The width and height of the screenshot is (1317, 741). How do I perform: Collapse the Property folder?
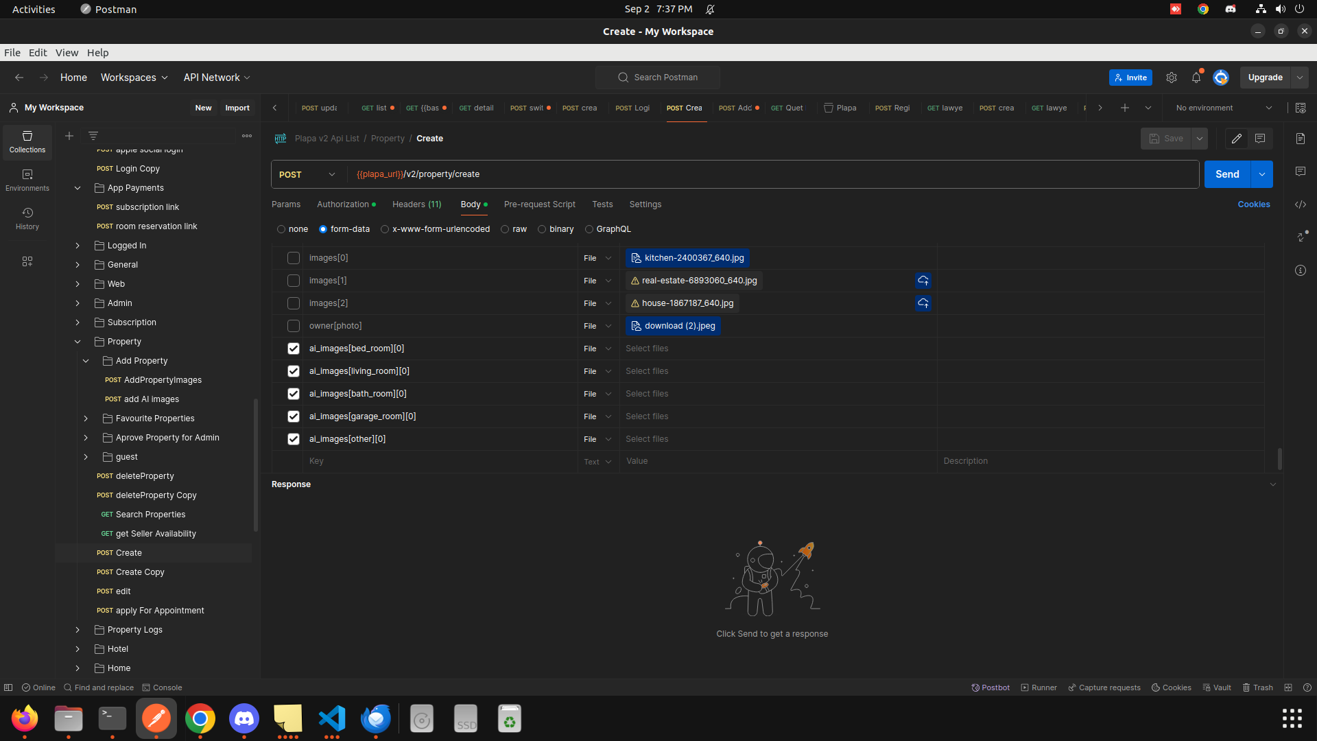pos(78,342)
